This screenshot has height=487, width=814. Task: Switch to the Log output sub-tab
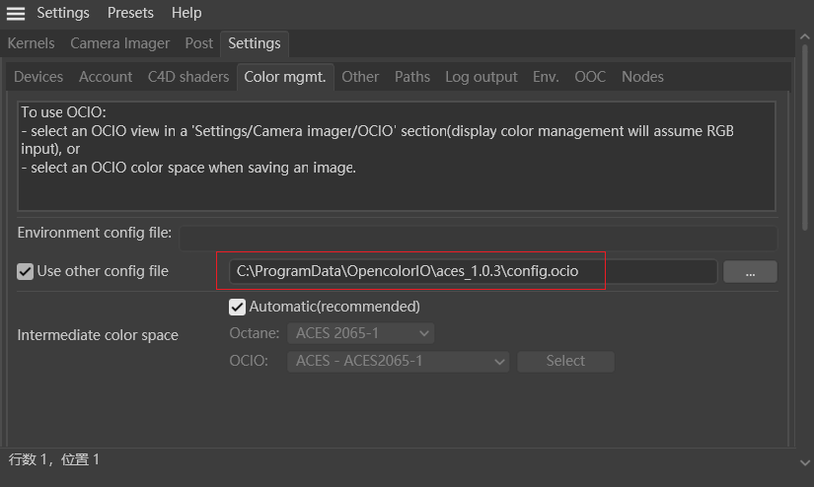(x=481, y=77)
